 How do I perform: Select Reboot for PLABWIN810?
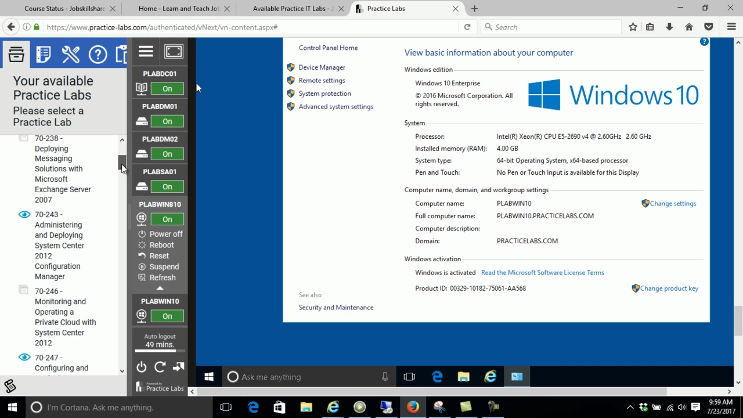coord(156,245)
